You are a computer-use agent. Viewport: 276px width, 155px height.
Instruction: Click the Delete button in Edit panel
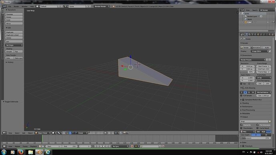tap(14, 38)
